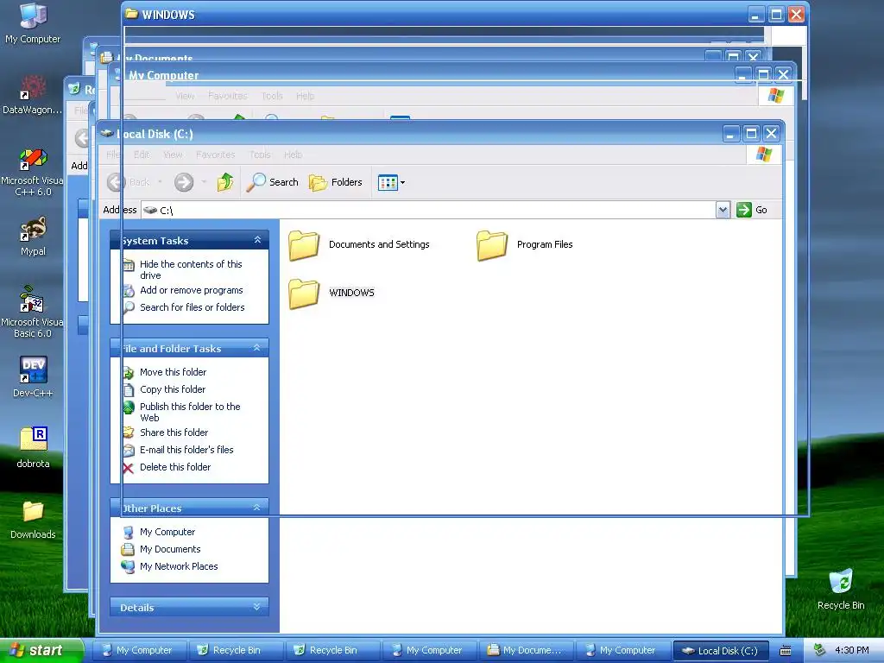Click Delete this folder link

(x=174, y=467)
